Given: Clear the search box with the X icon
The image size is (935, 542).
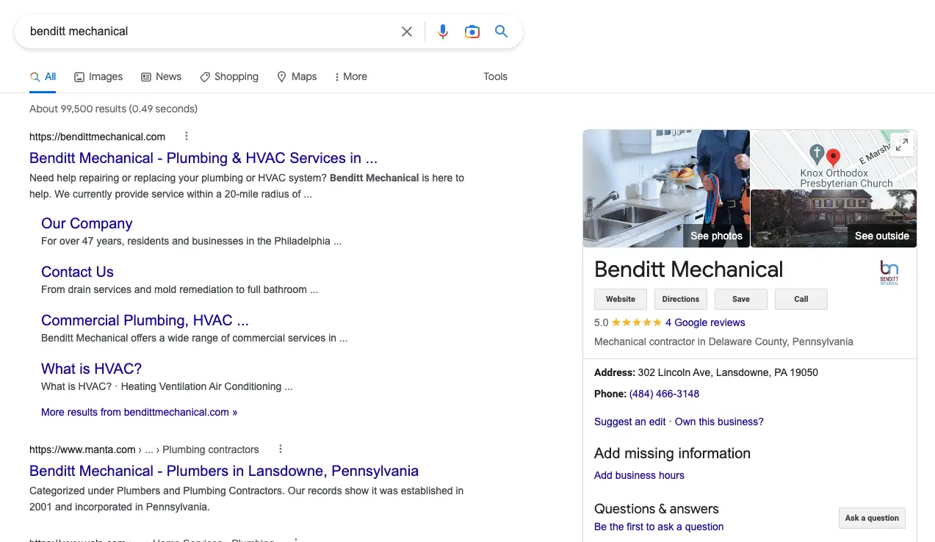Looking at the screenshot, I should pos(407,32).
